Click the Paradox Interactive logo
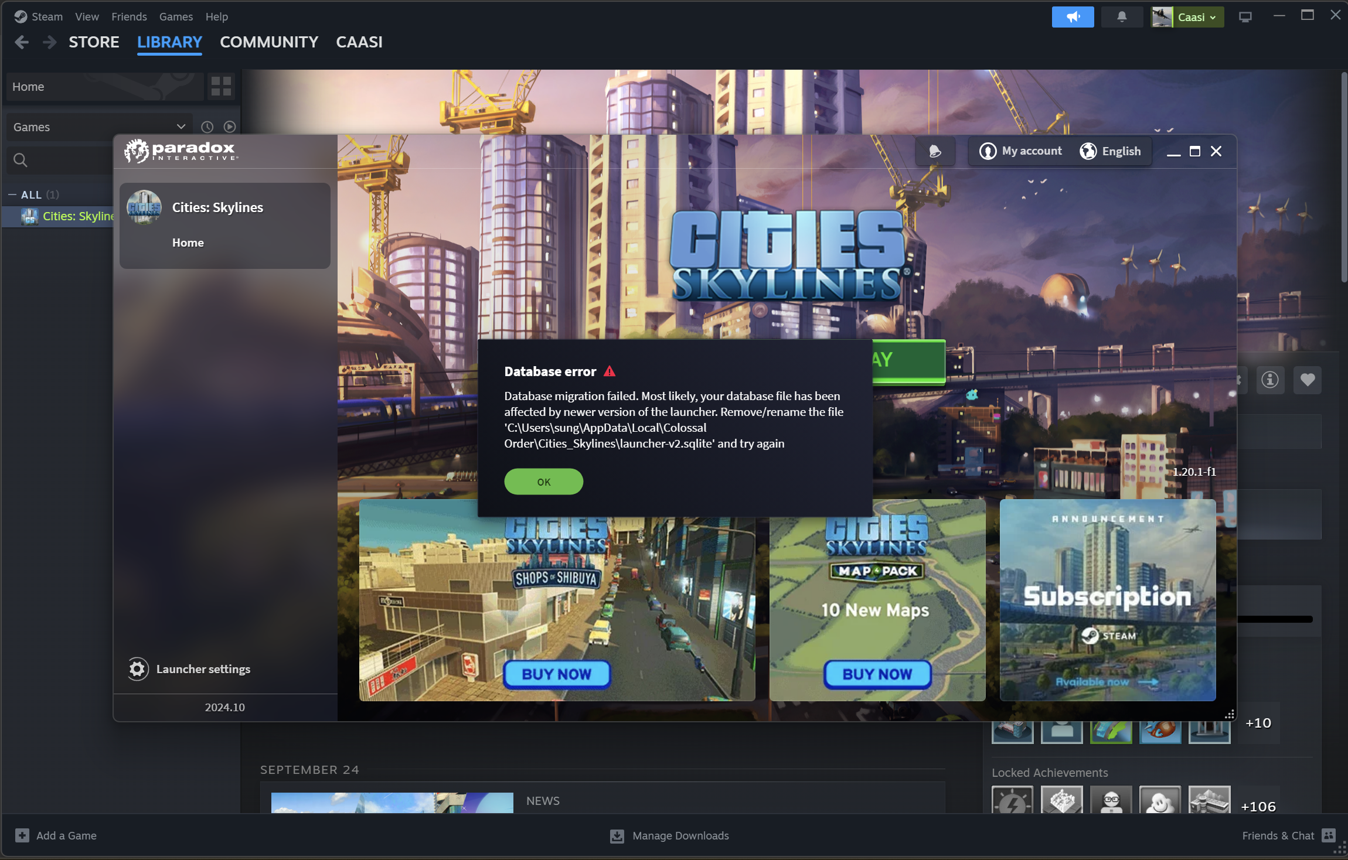This screenshot has height=860, width=1348. coord(180,151)
